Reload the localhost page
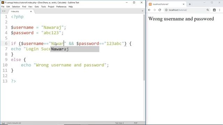Viewport: 223px width, 125px height. click(160, 10)
